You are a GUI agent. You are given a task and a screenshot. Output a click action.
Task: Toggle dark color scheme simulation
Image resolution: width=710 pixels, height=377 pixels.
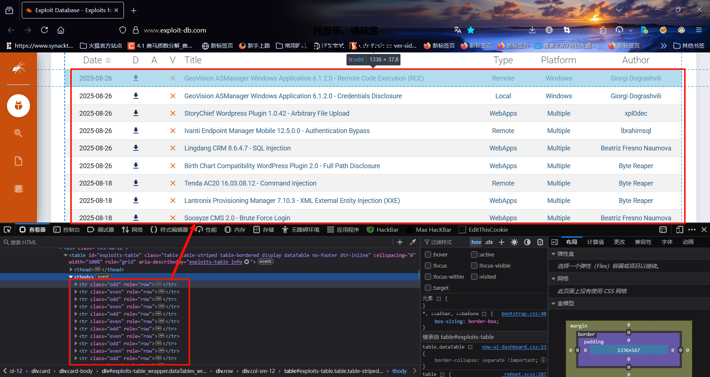(527, 242)
